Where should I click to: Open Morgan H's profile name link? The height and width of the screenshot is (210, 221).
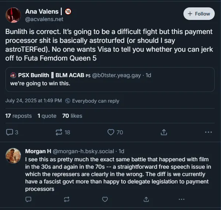(38, 151)
